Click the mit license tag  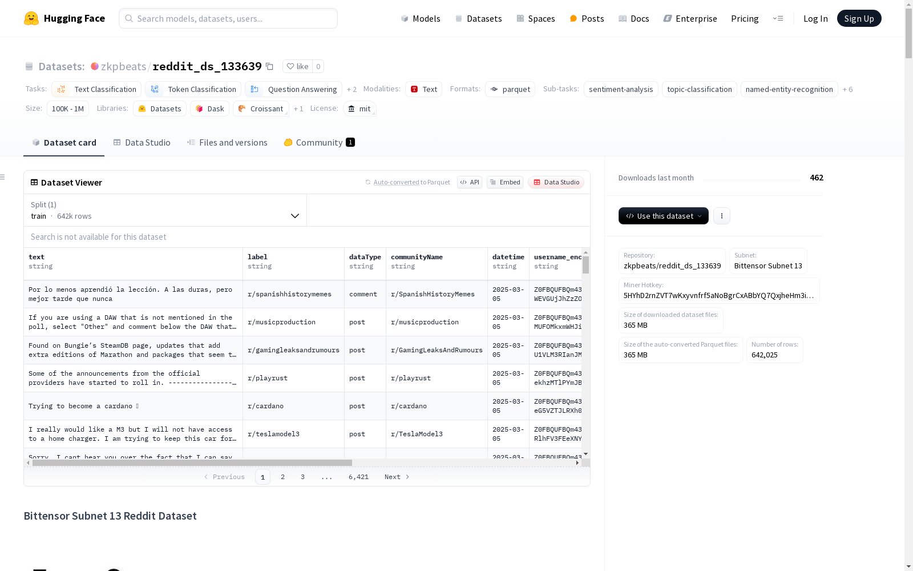(359, 108)
